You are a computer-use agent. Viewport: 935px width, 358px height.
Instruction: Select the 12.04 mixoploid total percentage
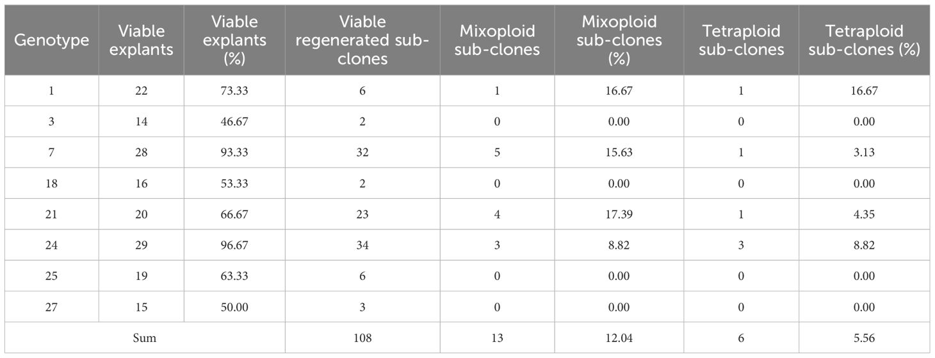click(x=619, y=338)
